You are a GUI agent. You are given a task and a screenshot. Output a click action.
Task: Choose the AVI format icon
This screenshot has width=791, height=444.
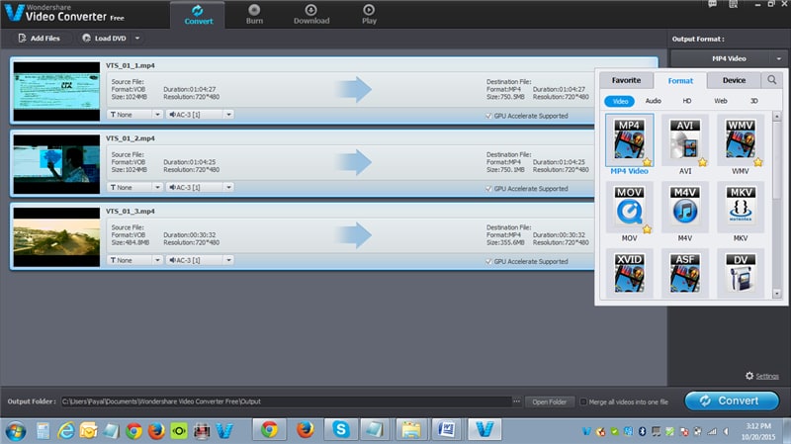point(684,139)
